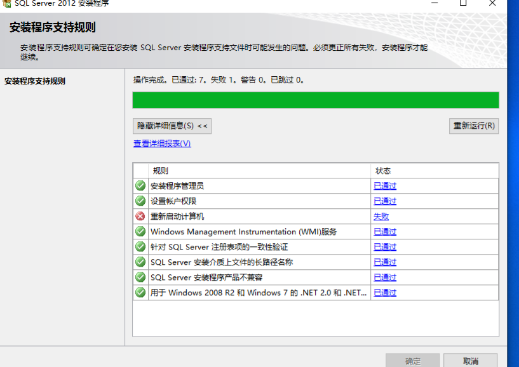Collapse details with 隐藏详细信息(S) button
519x367 pixels.
coord(172,126)
